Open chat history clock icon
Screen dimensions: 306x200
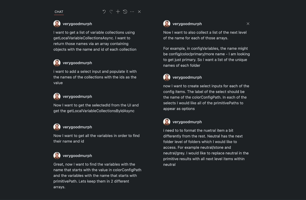point(125,12)
